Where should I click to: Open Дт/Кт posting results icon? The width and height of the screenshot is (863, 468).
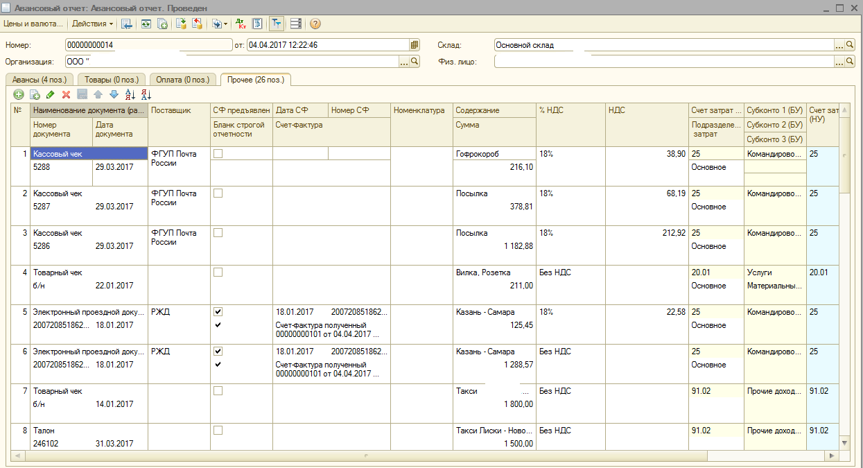pos(241,24)
